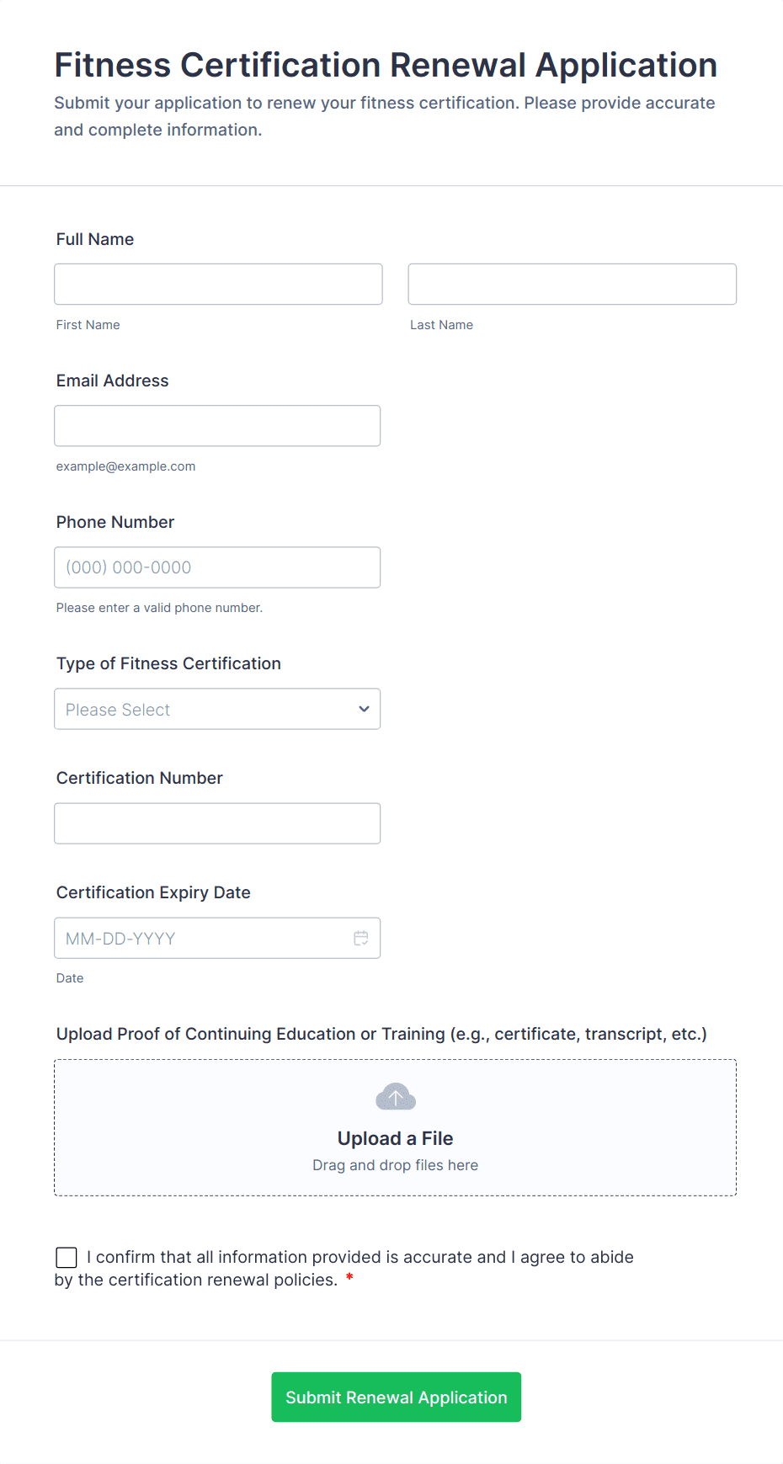Viewport: 783px width, 1464px height.
Task: Click the cloud upload icon
Action: [x=396, y=1097]
